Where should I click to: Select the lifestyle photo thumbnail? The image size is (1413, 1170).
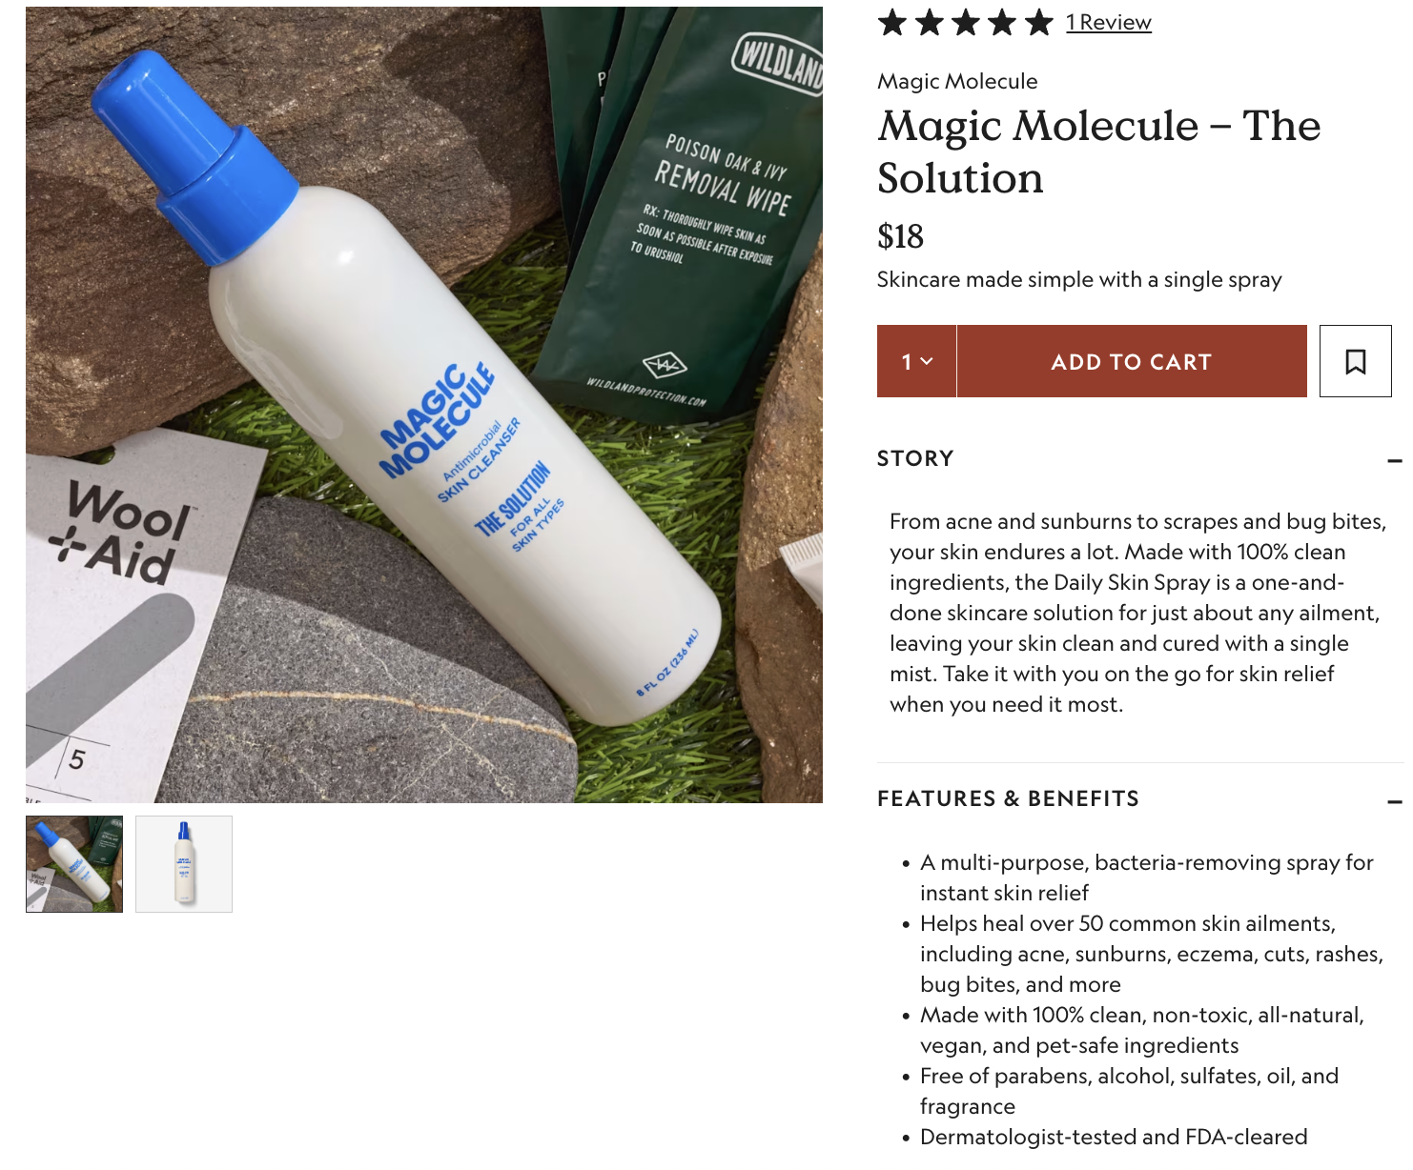click(x=74, y=864)
